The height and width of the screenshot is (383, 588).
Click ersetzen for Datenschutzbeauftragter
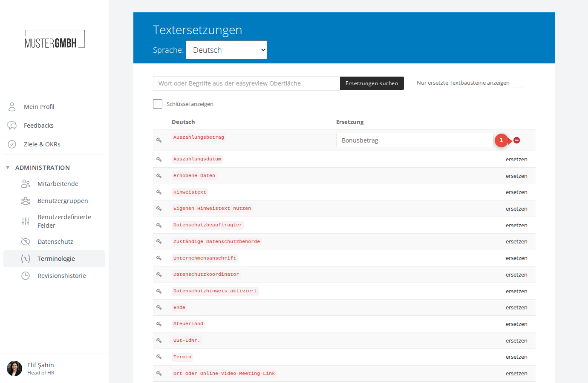click(516, 226)
